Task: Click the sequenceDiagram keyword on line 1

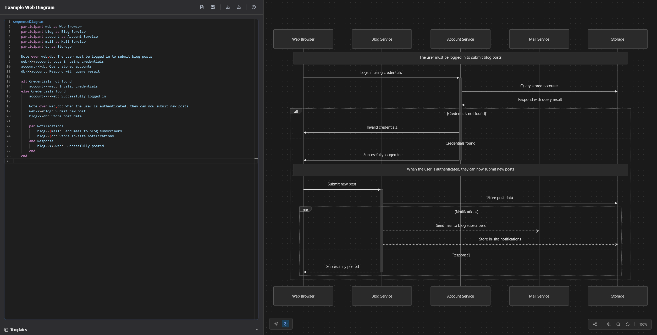Action: tap(28, 21)
